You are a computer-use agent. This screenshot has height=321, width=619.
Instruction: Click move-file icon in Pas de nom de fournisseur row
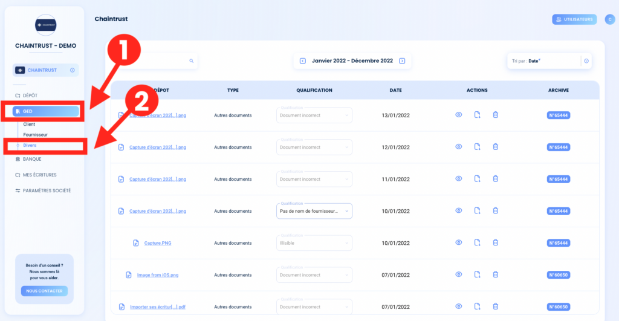point(477,211)
